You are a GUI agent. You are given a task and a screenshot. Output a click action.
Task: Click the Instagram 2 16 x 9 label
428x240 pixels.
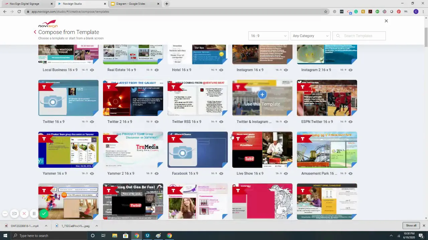coord(316,70)
